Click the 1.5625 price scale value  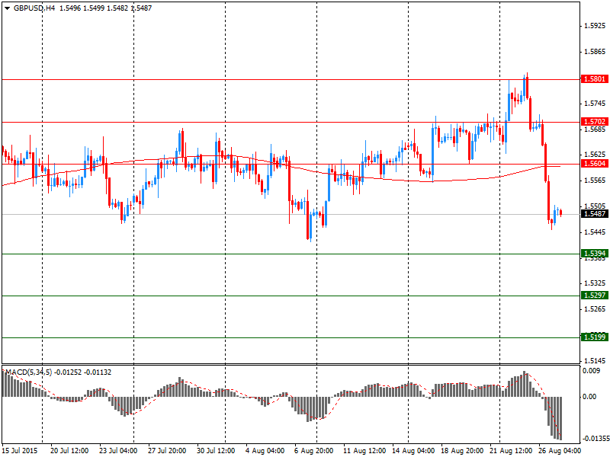pyautogui.click(x=596, y=155)
